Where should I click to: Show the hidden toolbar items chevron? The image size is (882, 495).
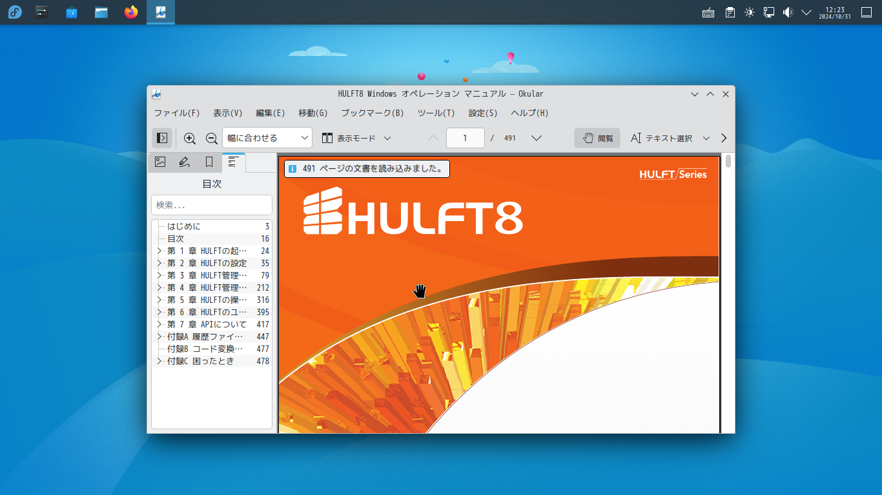tap(724, 138)
